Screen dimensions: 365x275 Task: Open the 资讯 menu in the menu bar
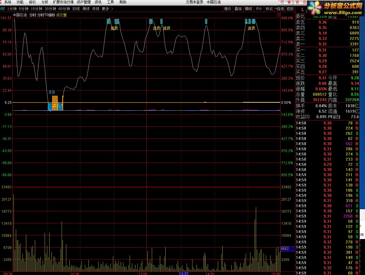click(98, 2)
